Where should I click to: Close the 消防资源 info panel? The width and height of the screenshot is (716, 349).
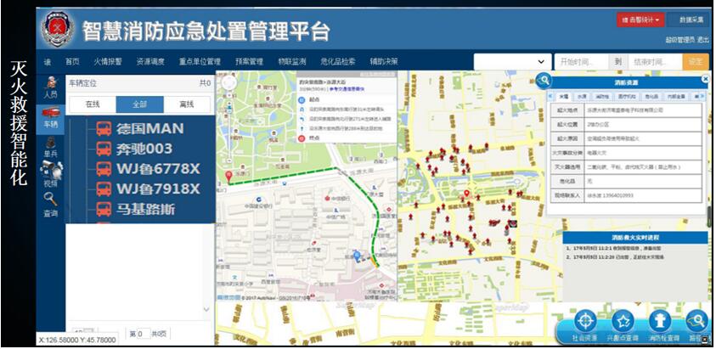point(704,80)
